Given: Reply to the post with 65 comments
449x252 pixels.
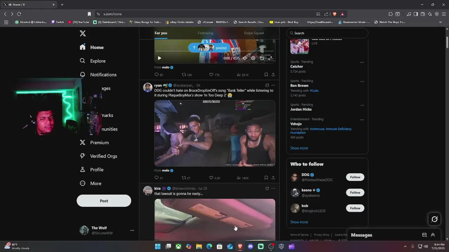Looking at the screenshot, I should 157,75.
